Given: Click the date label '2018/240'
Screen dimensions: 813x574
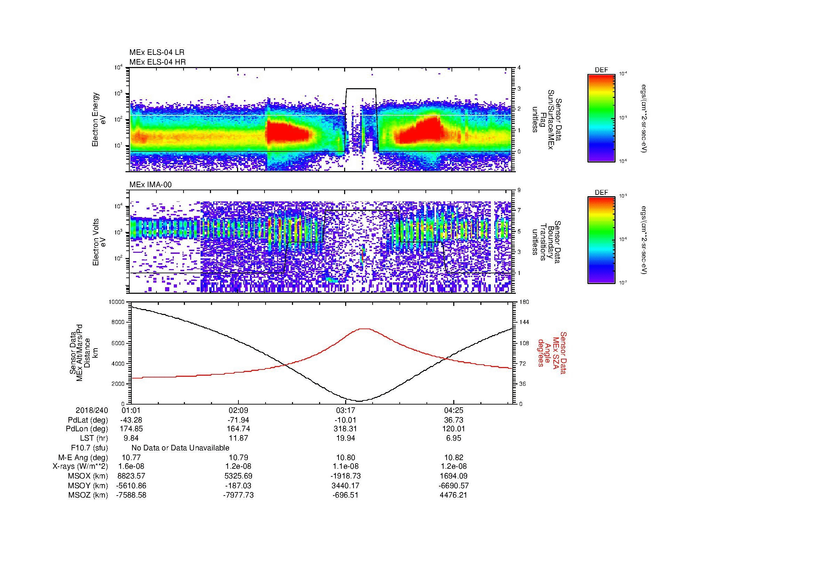Looking at the screenshot, I should coord(92,410).
